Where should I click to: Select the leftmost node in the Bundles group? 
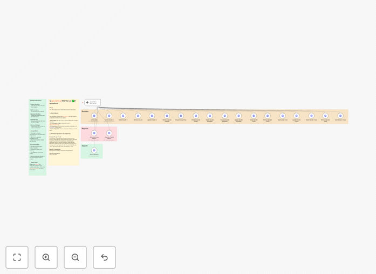tap(94, 116)
